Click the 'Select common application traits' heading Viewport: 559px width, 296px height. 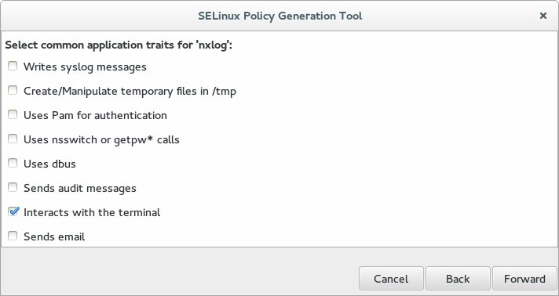click(119, 45)
